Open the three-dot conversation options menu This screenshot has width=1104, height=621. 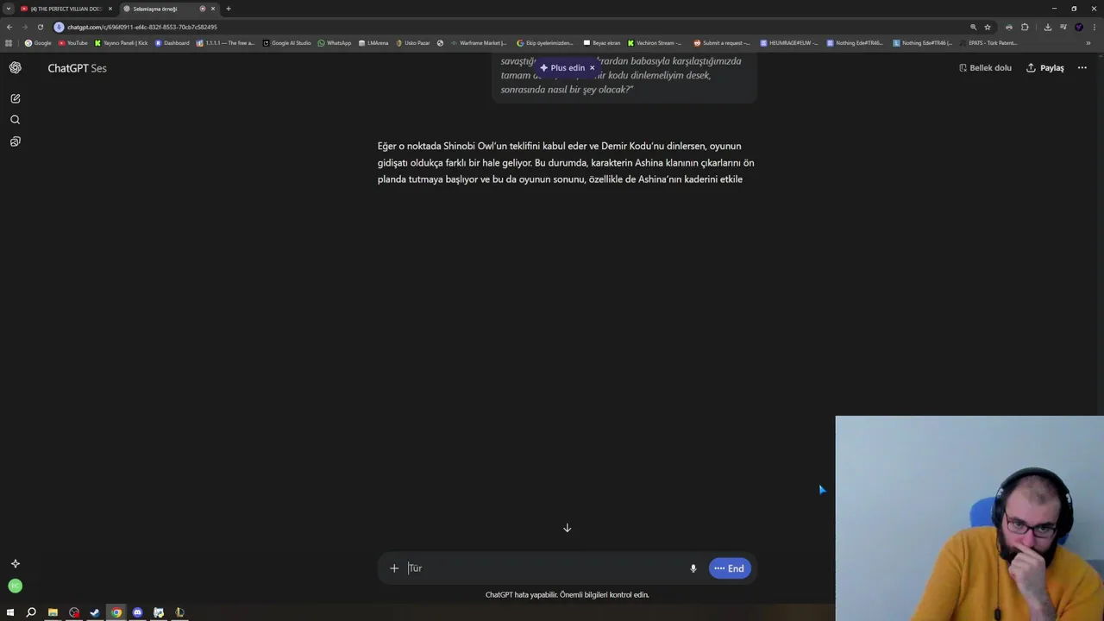click(x=1082, y=68)
